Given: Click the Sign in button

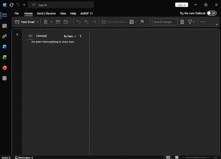Looking at the screenshot, I should [x=182, y=5].
